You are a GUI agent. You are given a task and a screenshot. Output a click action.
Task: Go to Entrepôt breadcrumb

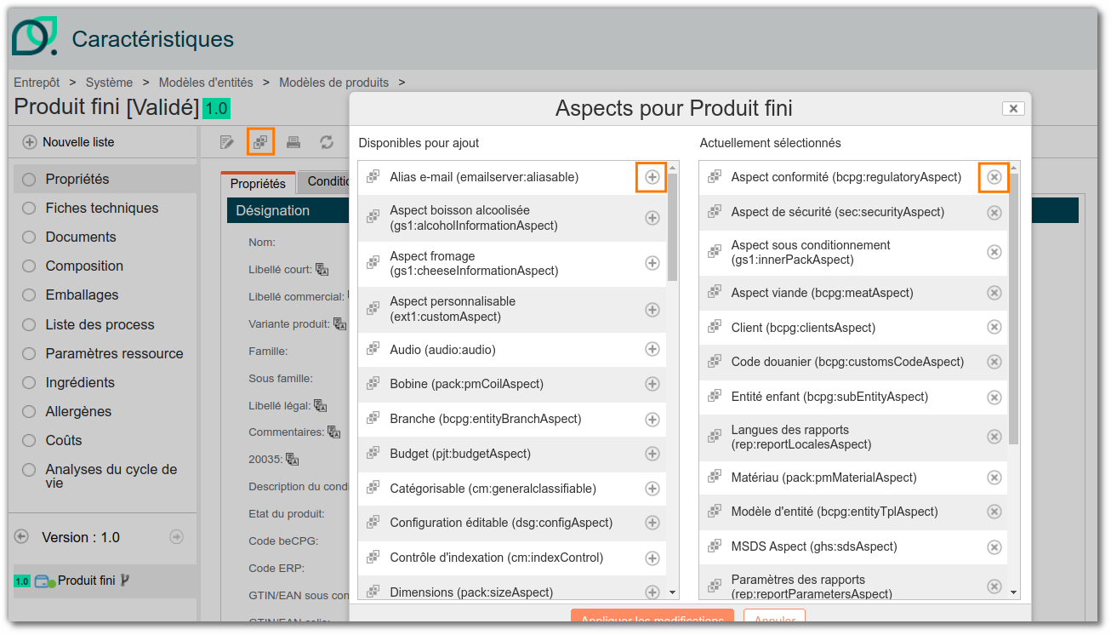[x=37, y=83]
